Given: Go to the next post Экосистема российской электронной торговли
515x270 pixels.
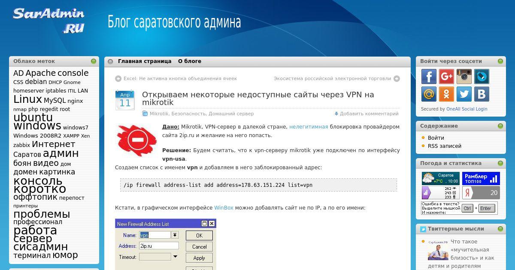Looking at the screenshot, I should point(333,78).
